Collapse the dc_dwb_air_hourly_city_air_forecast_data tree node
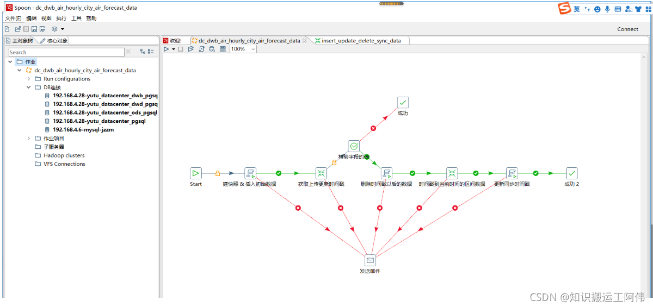Image resolution: width=653 pixels, height=307 pixels. click(20, 70)
